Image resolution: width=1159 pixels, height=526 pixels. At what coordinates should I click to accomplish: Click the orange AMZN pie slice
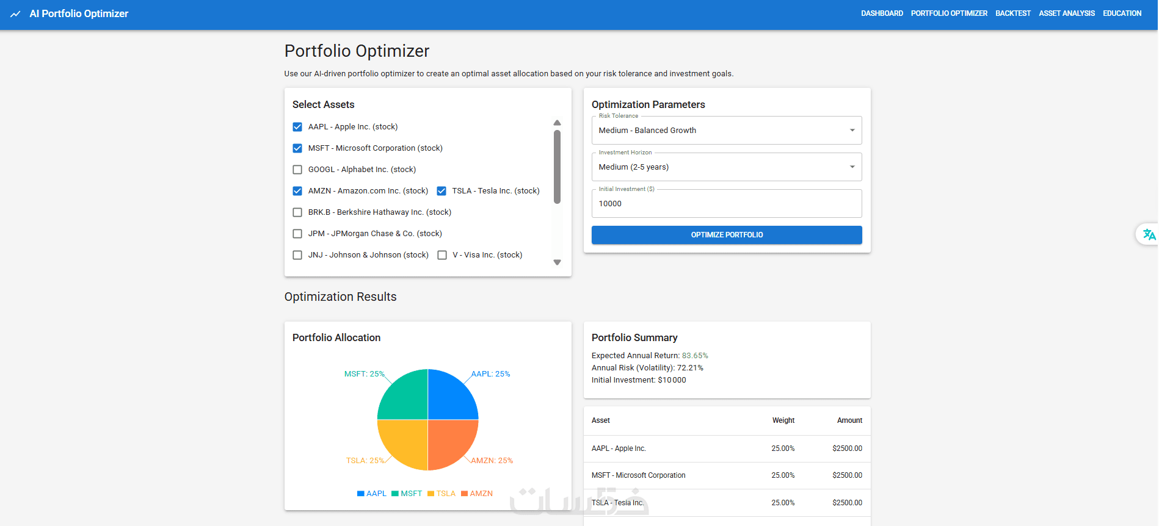(x=452, y=444)
